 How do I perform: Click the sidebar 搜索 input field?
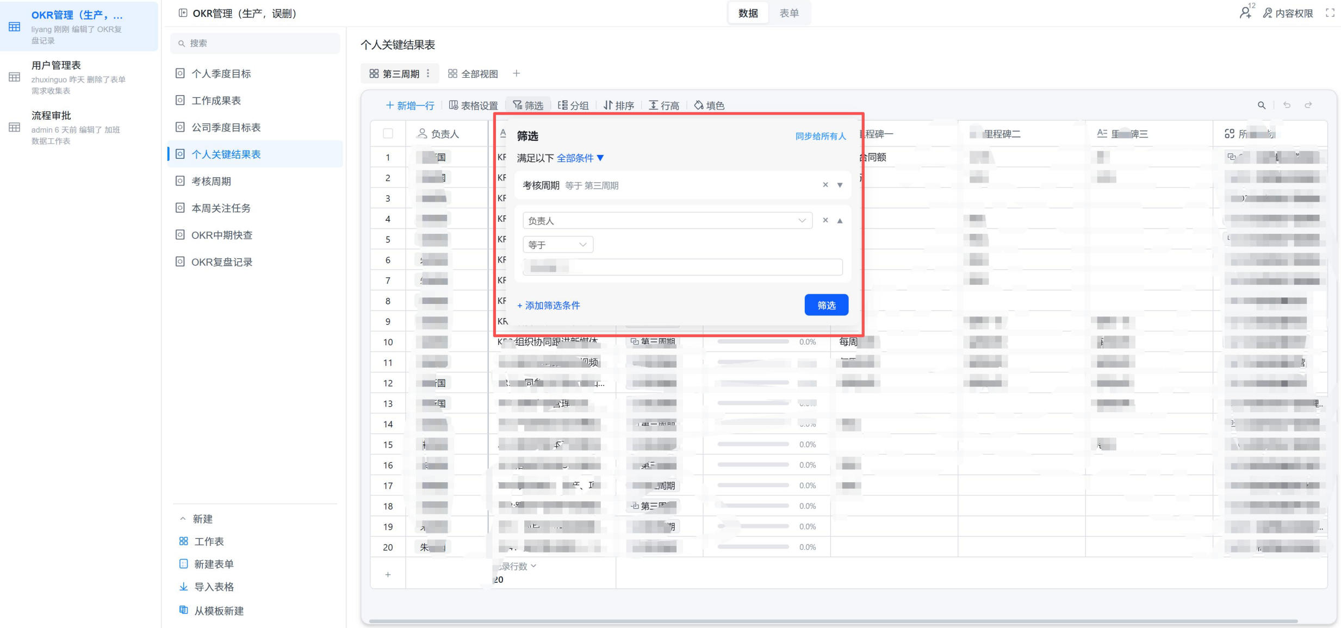pyautogui.click(x=255, y=43)
